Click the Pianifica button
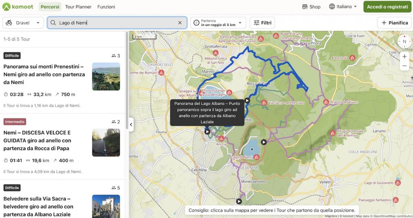This screenshot has width=413, height=218. coord(394,23)
